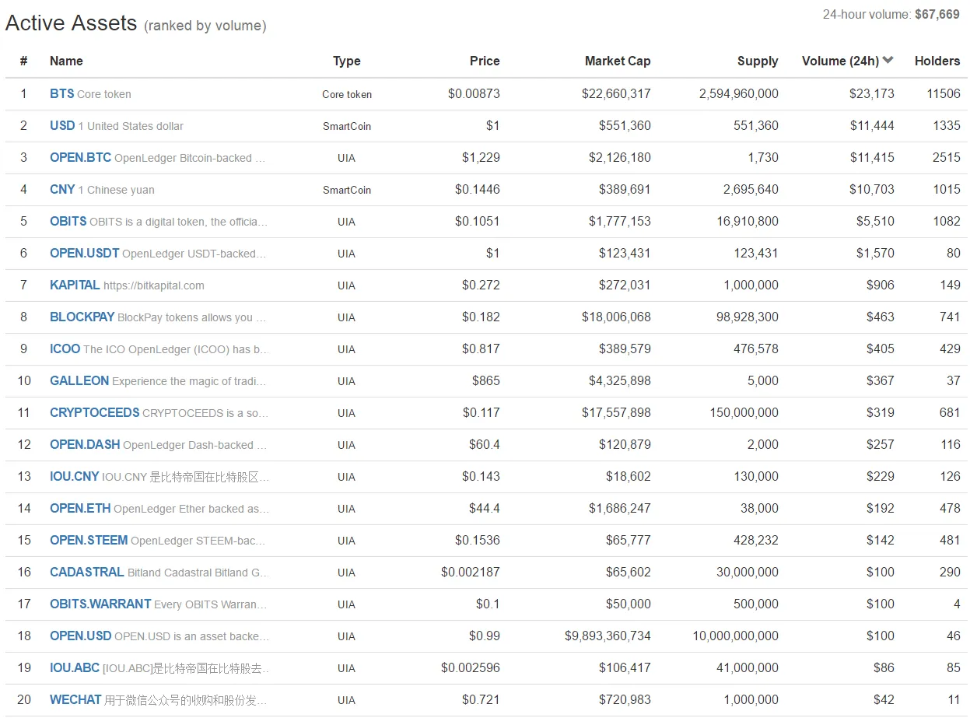Open the OPEN.BTC asset page

80,157
